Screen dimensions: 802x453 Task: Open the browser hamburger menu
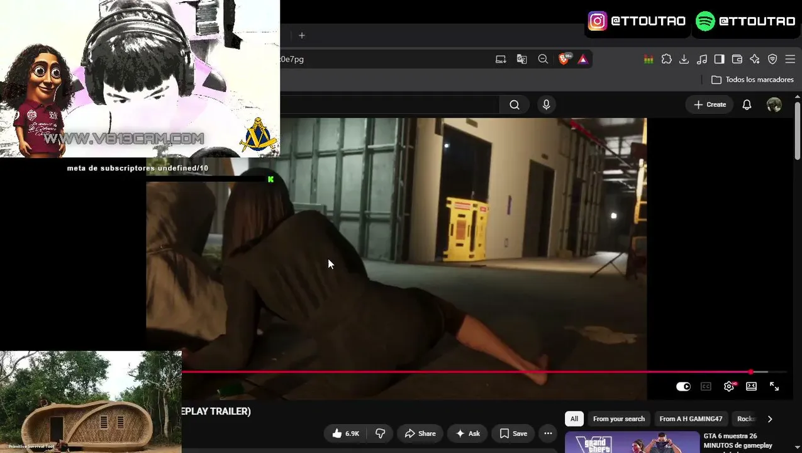790,59
